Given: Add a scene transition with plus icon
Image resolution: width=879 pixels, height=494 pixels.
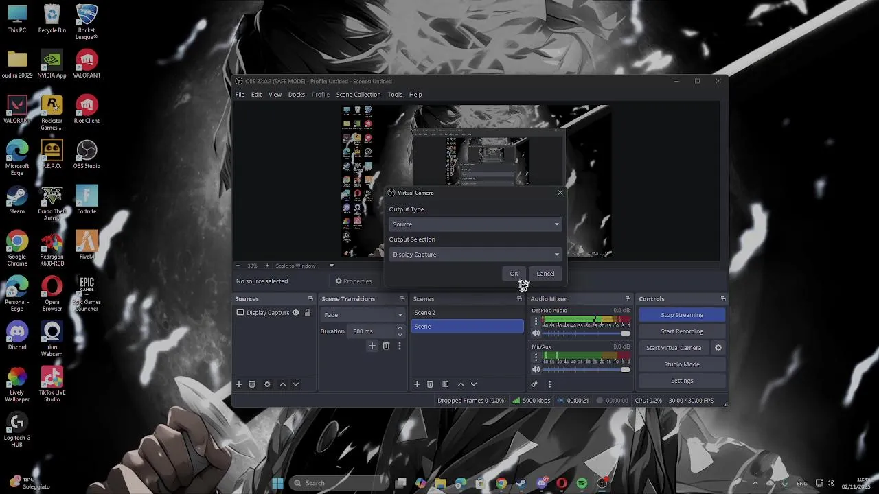Looking at the screenshot, I should 372,346.
